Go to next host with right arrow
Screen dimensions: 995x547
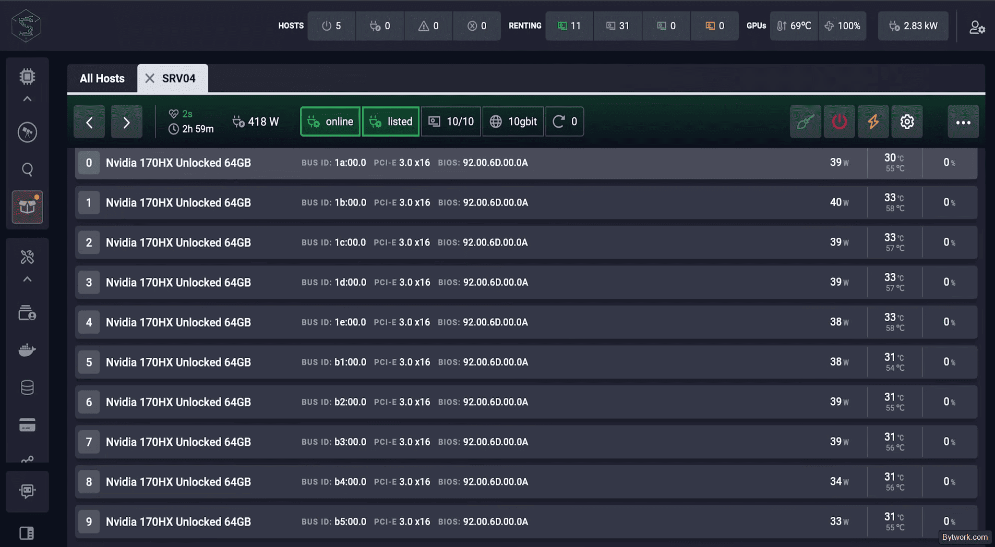point(126,122)
